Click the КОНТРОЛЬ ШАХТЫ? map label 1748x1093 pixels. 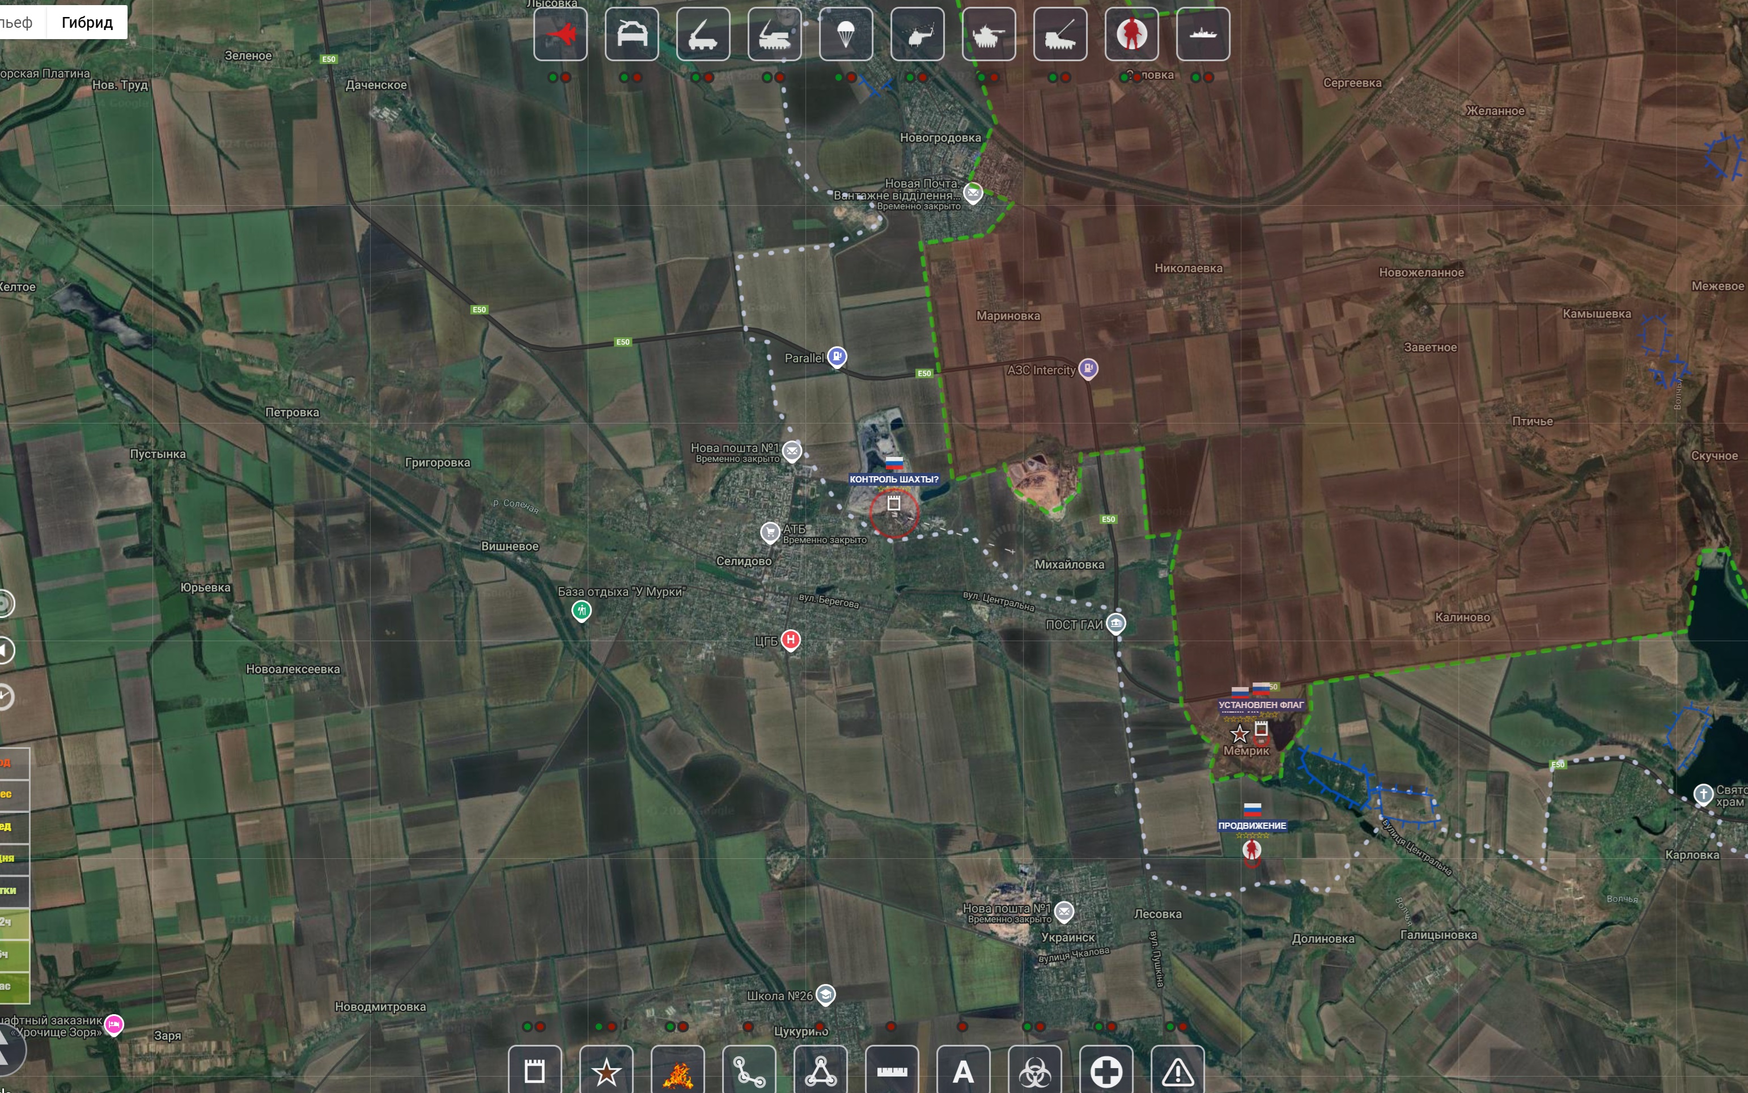tap(894, 479)
